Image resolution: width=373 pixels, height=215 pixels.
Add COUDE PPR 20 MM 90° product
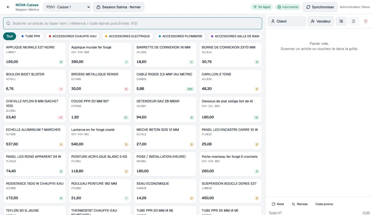[100, 109]
